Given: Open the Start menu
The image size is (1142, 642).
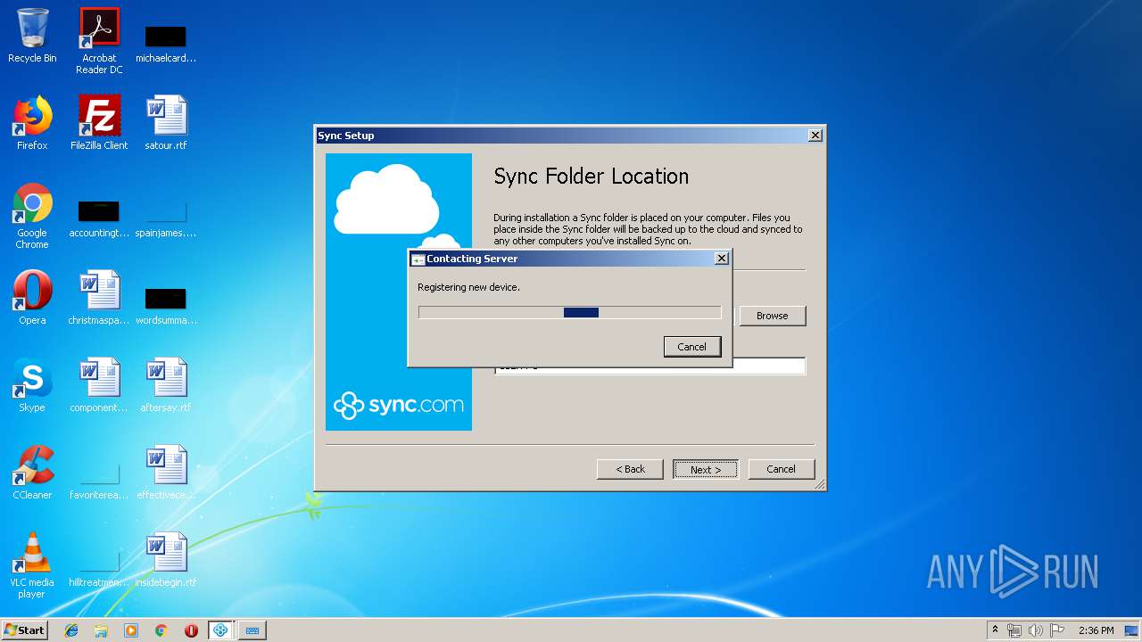Looking at the screenshot, I should click(x=24, y=630).
